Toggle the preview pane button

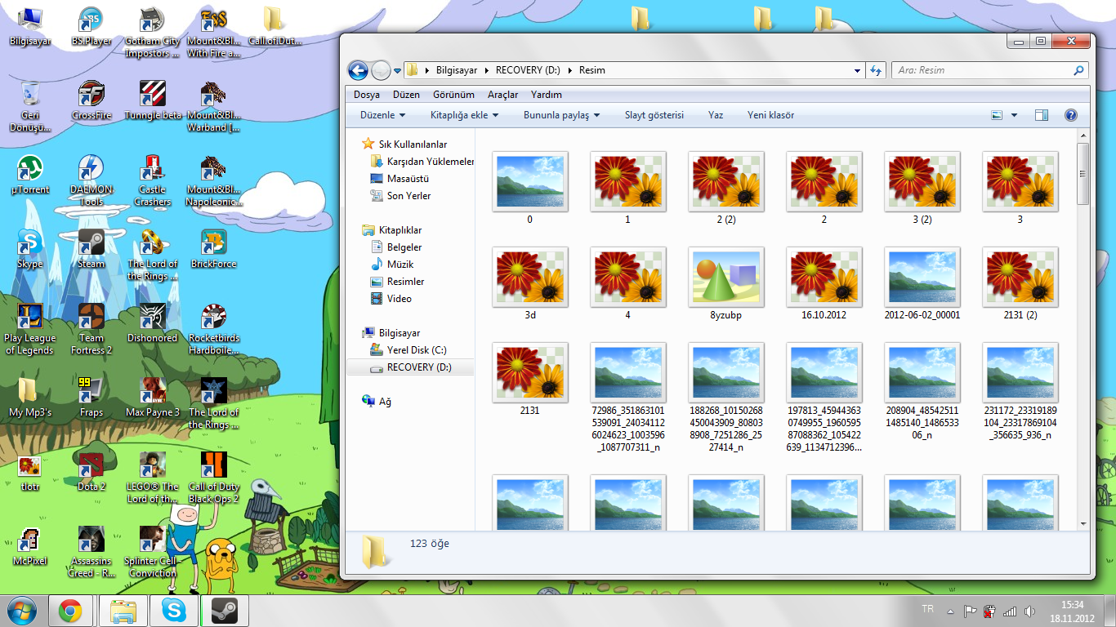[1041, 115]
